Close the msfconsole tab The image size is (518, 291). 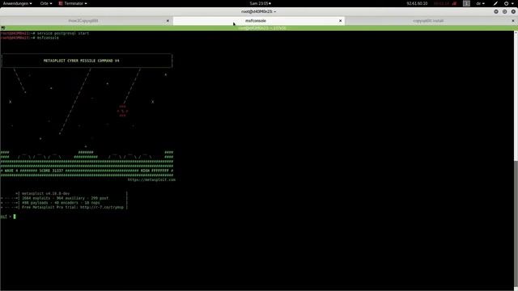(x=340, y=21)
